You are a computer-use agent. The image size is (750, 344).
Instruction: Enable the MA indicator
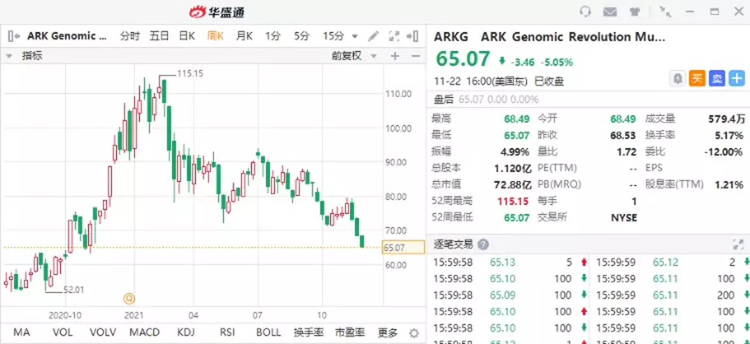pos(21,333)
